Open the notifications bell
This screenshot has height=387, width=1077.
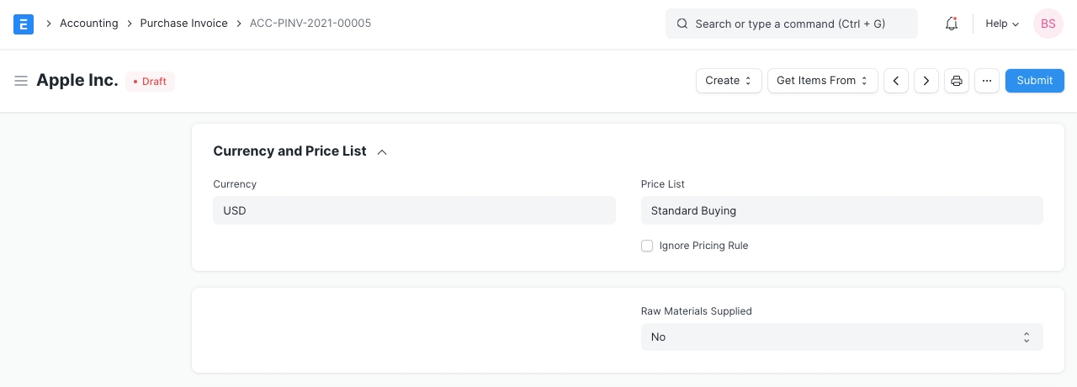click(952, 24)
